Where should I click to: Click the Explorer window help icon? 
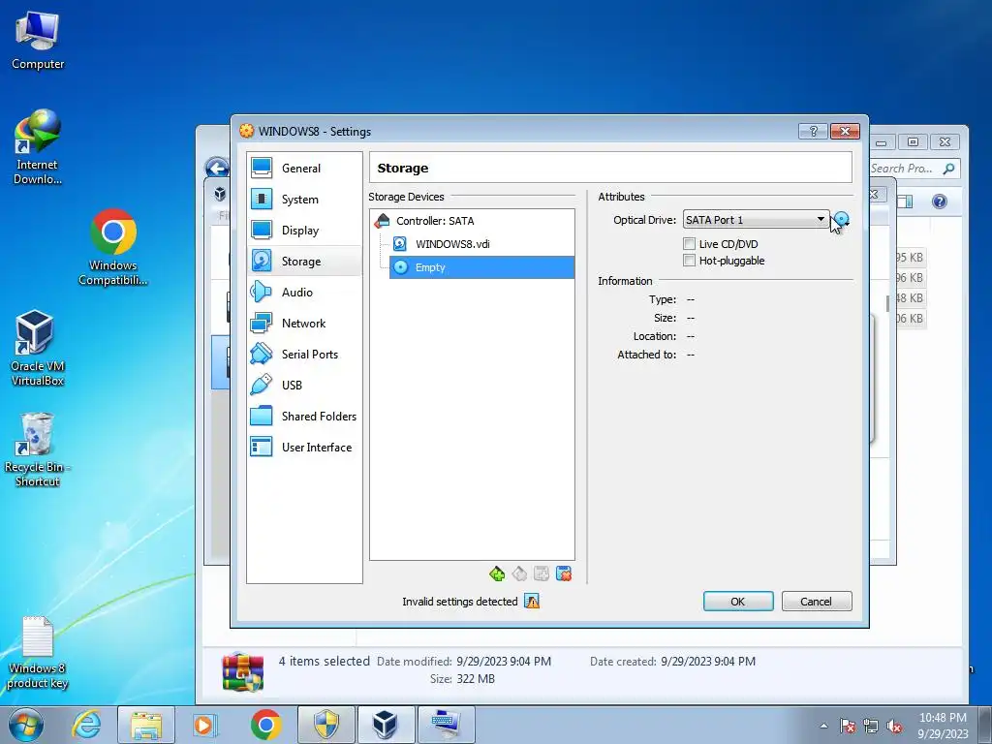[940, 201]
